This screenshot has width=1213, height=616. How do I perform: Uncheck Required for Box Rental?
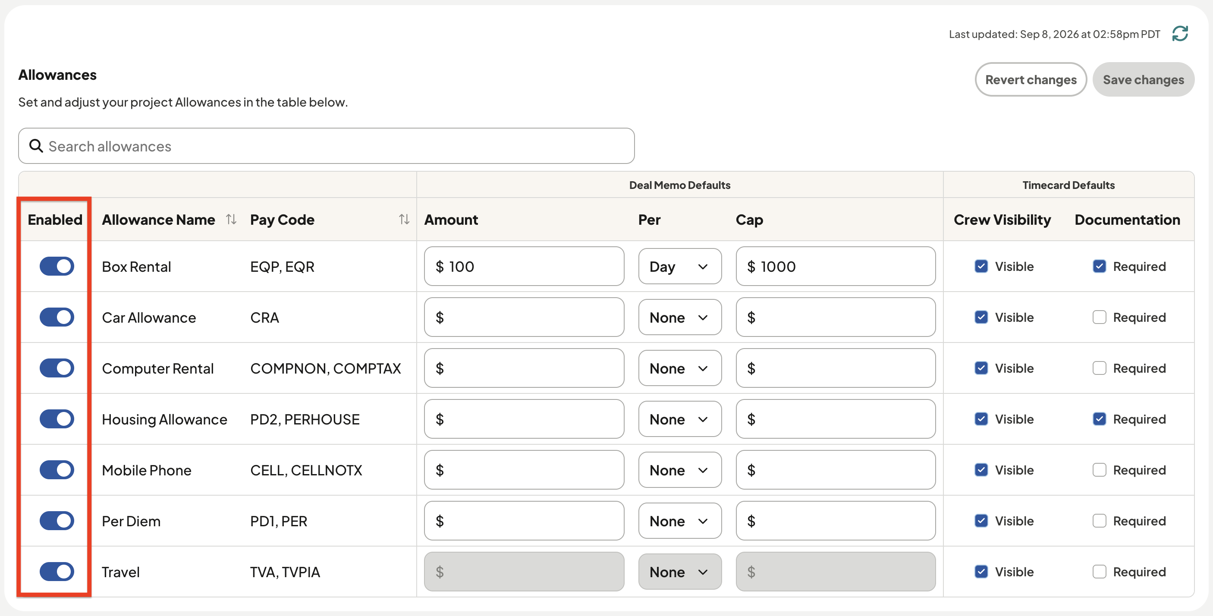pyautogui.click(x=1100, y=266)
